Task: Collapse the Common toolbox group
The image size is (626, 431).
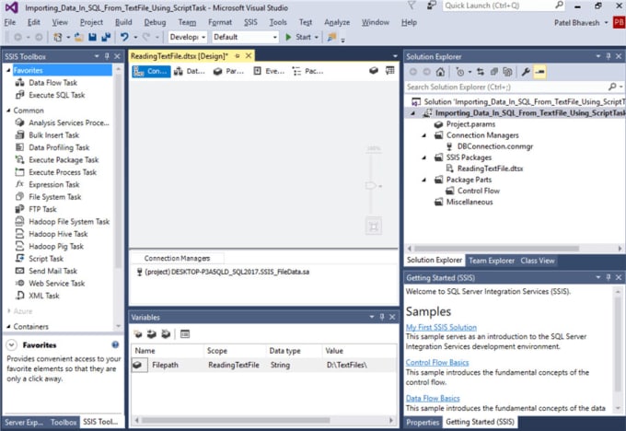Action: coord(8,111)
